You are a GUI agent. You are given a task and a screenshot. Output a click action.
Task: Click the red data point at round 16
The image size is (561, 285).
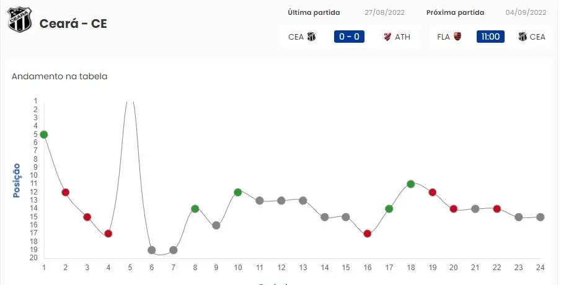pyautogui.click(x=368, y=234)
